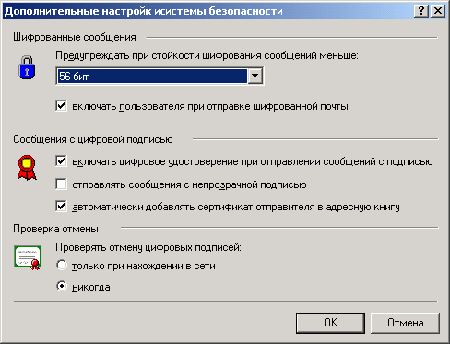Close the security settings dialog
The height and width of the screenshot is (344, 450).
coord(438,11)
